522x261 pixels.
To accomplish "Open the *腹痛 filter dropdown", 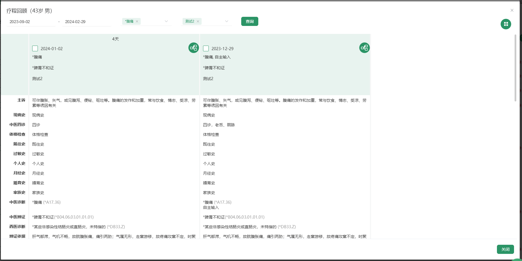I will [166, 21].
